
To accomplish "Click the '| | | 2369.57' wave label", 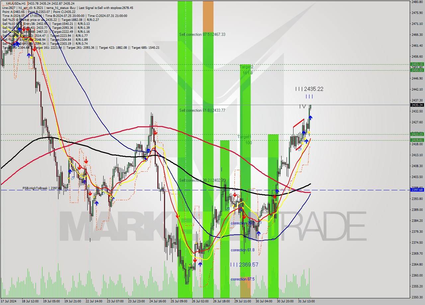I will [244, 265].
